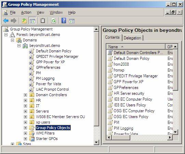Click the clipboard Properties toolbar icon
Viewport: 185px width, 154px height.
tap(43, 21)
